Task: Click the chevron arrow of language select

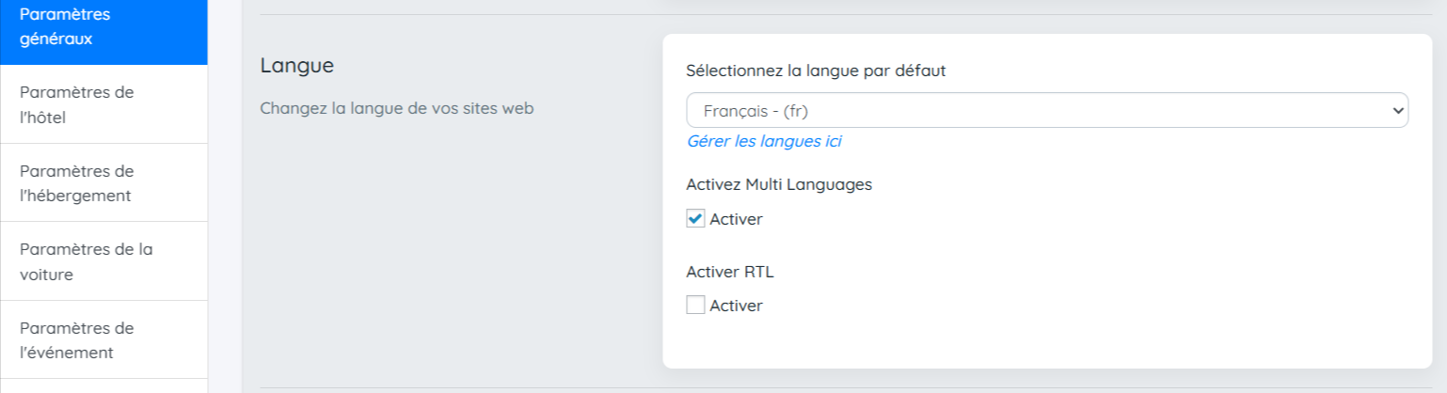Action: pos(1396,110)
